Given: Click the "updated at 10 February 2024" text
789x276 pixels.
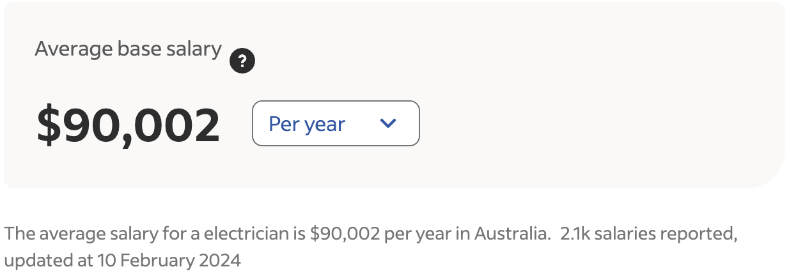Looking at the screenshot, I should (122, 261).
